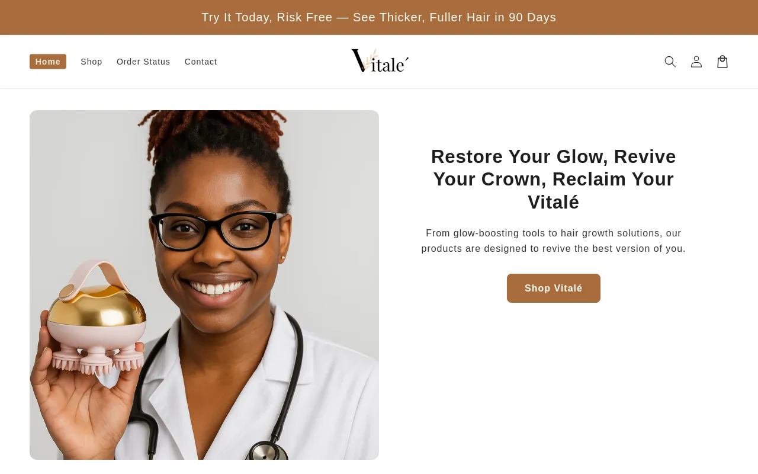Open the Order Status page link

[143, 62]
